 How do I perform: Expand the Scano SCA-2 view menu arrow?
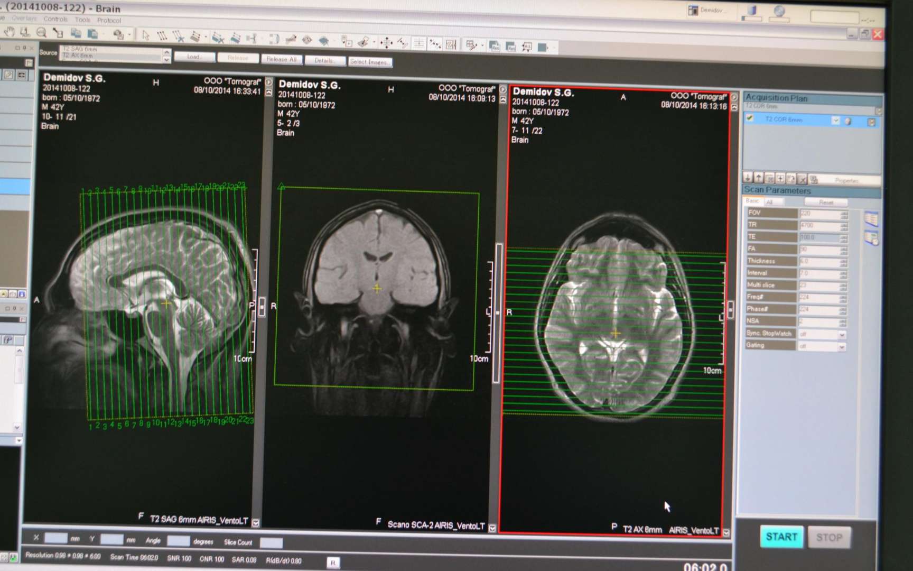492,528
